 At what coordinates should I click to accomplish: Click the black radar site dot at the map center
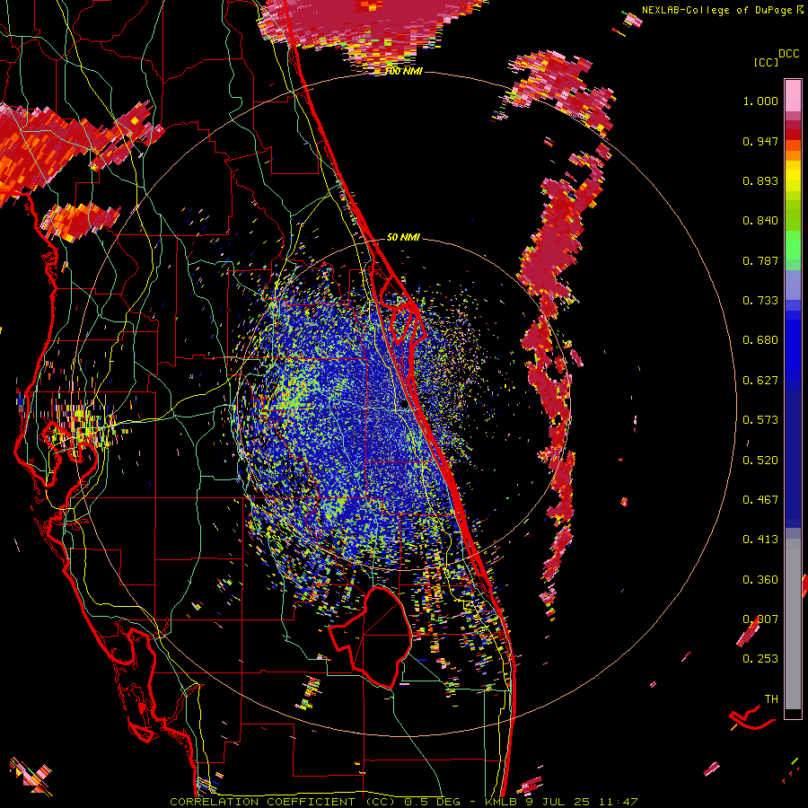(x=404, y=405)
